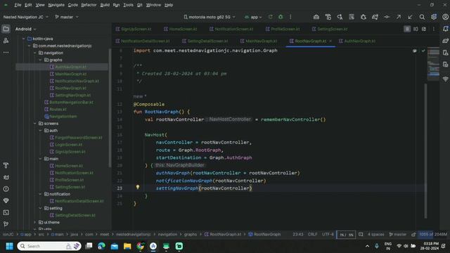The image size is (450, 253).
Task: Open the Refactor menu
Action: [x=89, y=5]
